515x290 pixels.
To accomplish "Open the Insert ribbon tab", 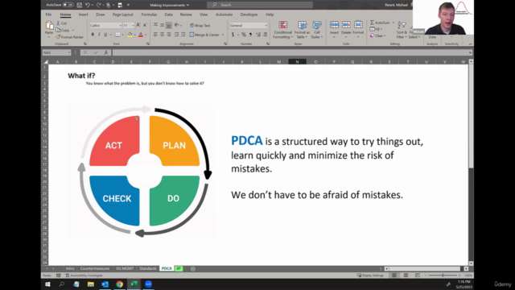I will pyautogui.click(x=83, y=14).
